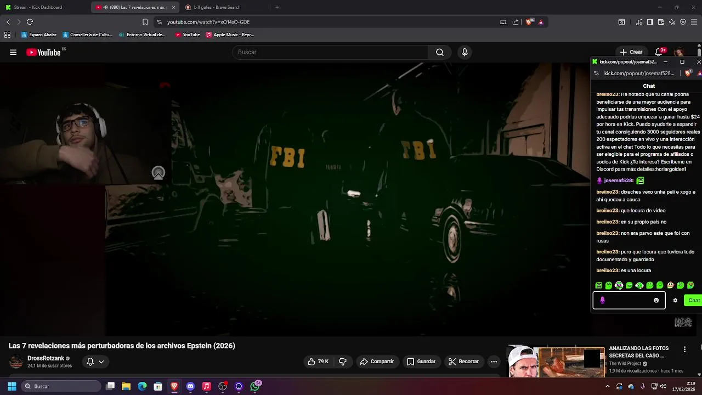Open the search tabs button in toolbar

(x=621, y=22)
